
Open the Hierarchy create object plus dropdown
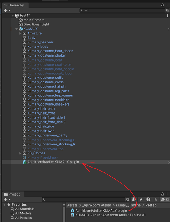coord(7,10)
